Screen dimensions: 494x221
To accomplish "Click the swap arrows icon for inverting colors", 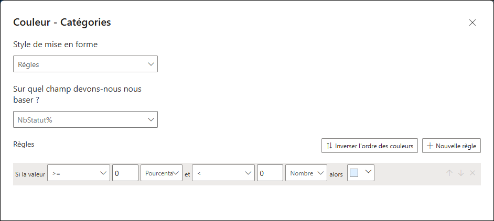I will point(329,146).
